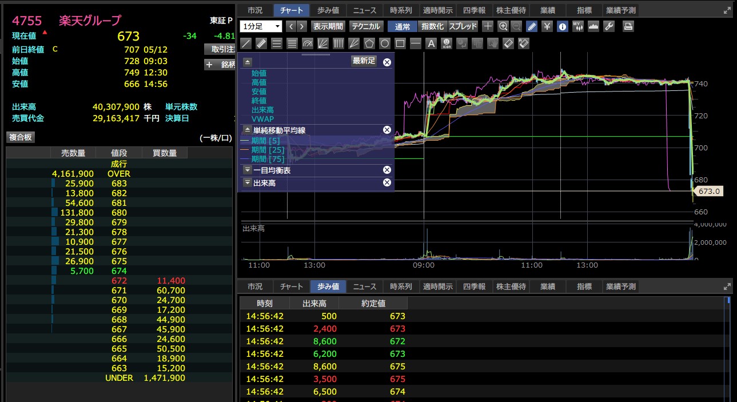Open 株主優待 tab in lower panel
This screenshot has height=402, width=737.
(x=511, y=286)
